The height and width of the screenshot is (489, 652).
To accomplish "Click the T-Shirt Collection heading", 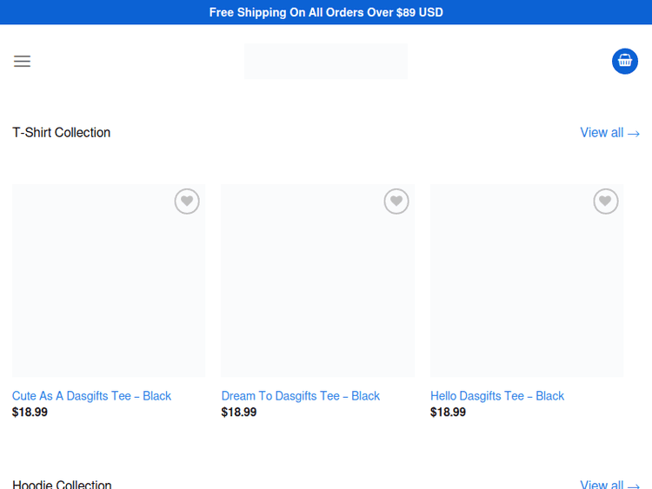I will tap(62, 133).
